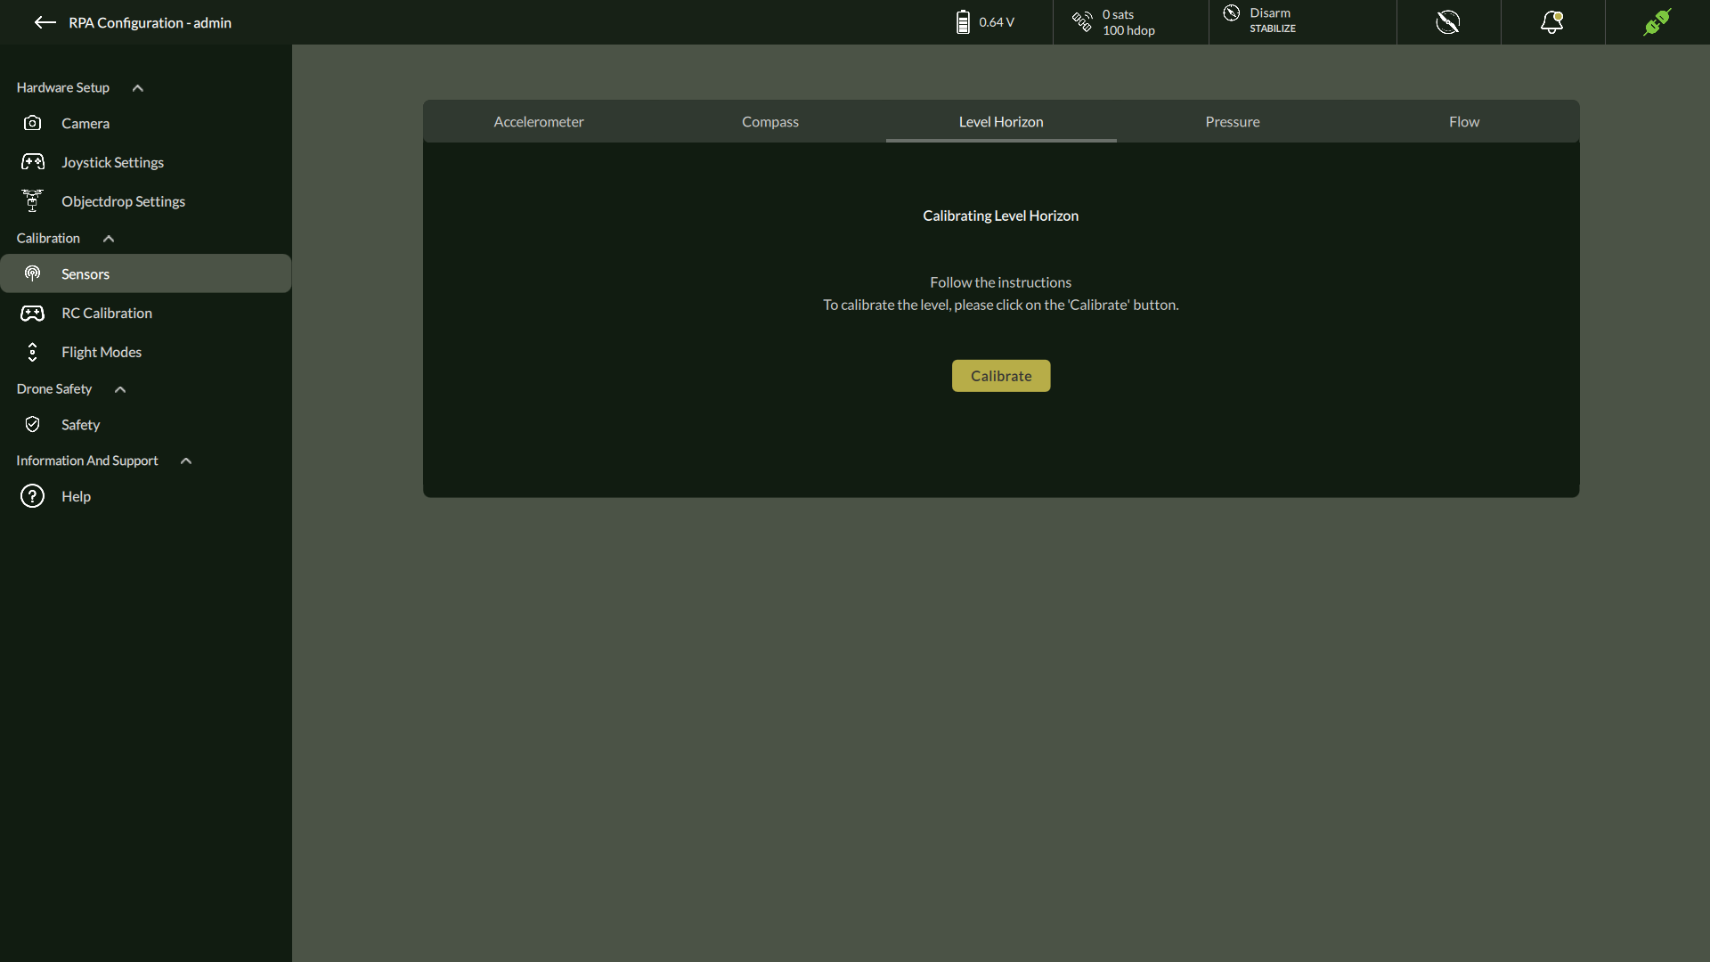
Task: Click the 'Disarm' status text
Action: coord(1270,12)
